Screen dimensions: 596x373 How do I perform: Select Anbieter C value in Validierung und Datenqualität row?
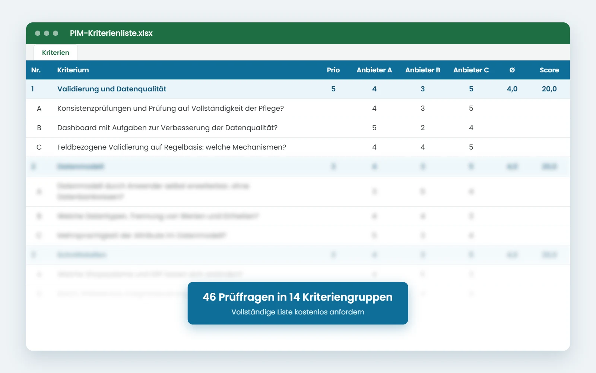[x=471, y=89]
